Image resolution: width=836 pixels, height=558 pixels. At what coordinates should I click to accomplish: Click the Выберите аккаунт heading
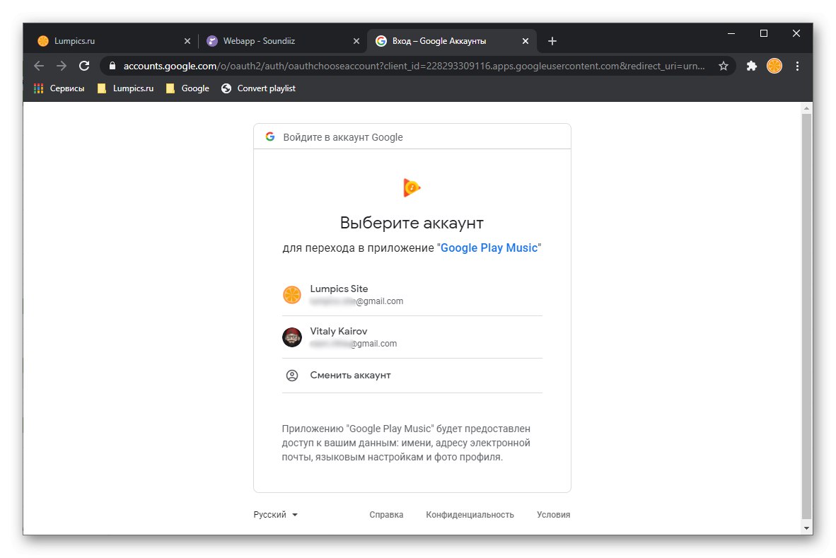[412, 223]
